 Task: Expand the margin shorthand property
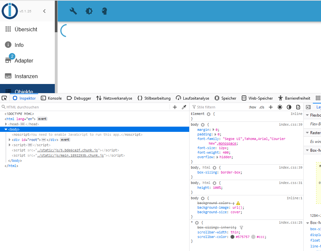coord(214,130)
